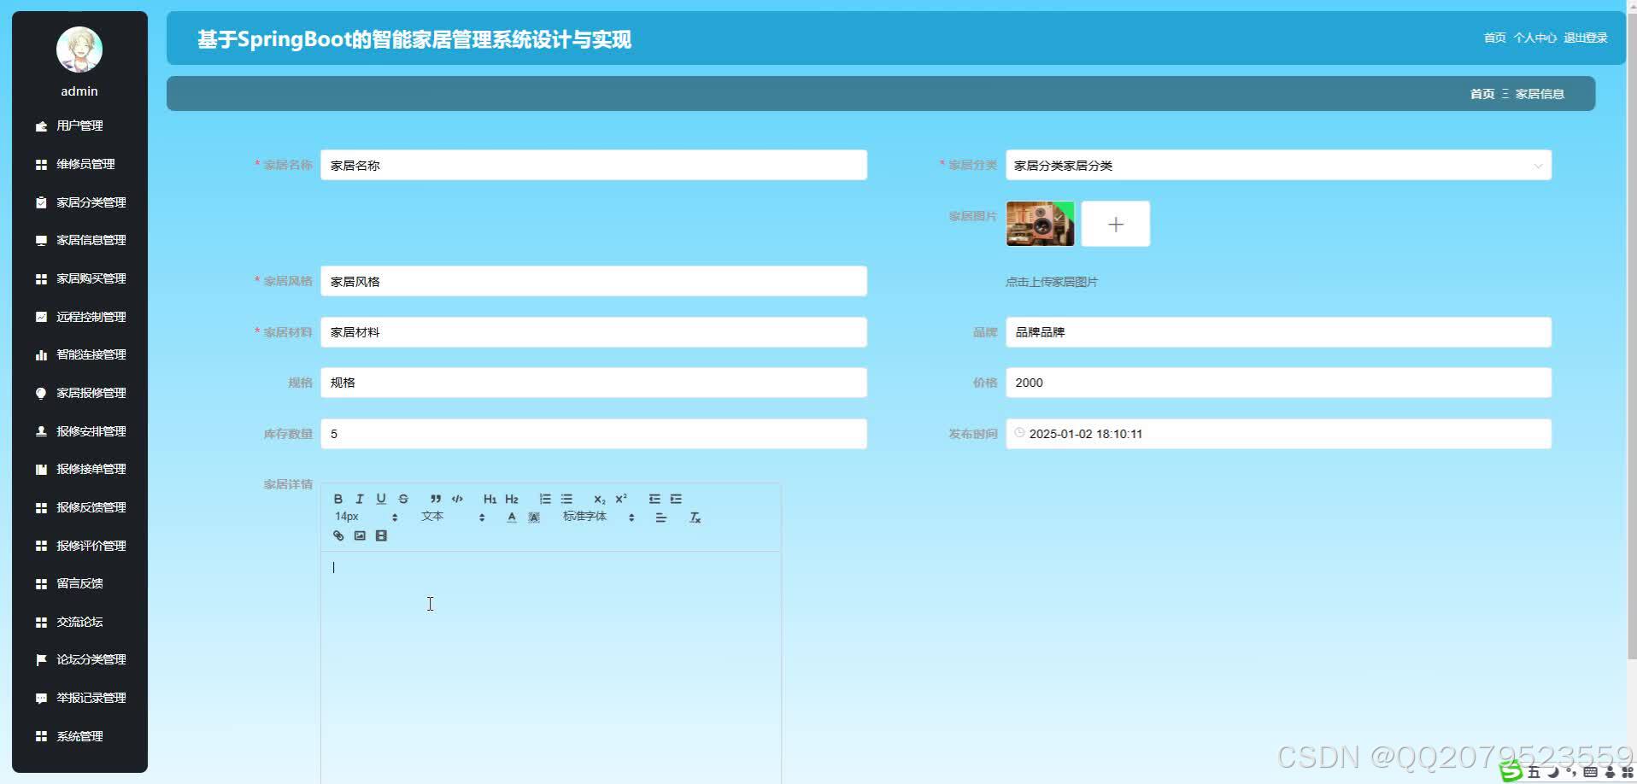Click 退出登录 to log out
Viewport: 1637px width, 784px height.
coord(1586,38)
